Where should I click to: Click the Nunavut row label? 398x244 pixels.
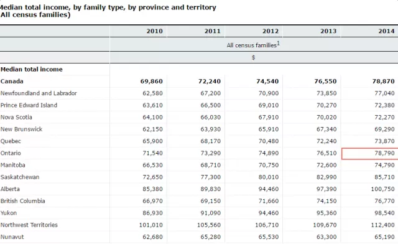pyautogui.click(x=12, y=237)
